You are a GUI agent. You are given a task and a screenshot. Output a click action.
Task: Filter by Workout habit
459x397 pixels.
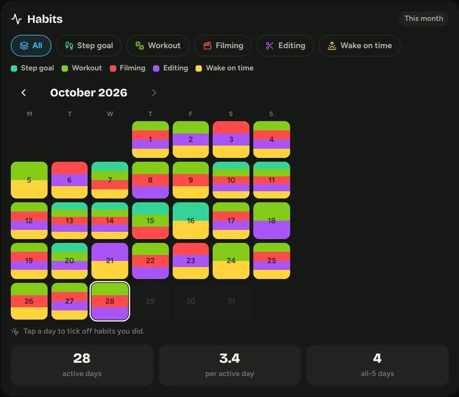pyautogui.click(x=158, y=46)
